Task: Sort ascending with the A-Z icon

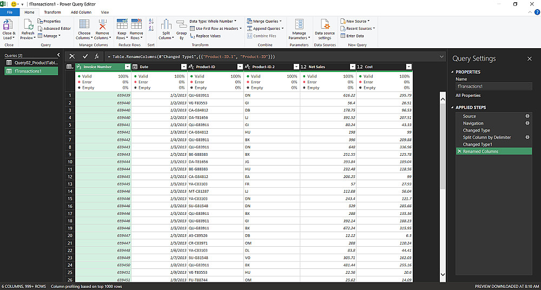Action: 151,22
